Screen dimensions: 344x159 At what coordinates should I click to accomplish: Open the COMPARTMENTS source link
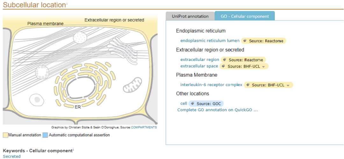point(144,127)
